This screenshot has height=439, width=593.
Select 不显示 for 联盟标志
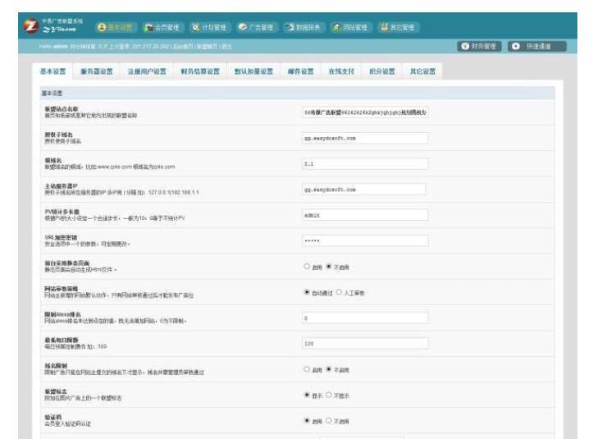pos(329,396)
